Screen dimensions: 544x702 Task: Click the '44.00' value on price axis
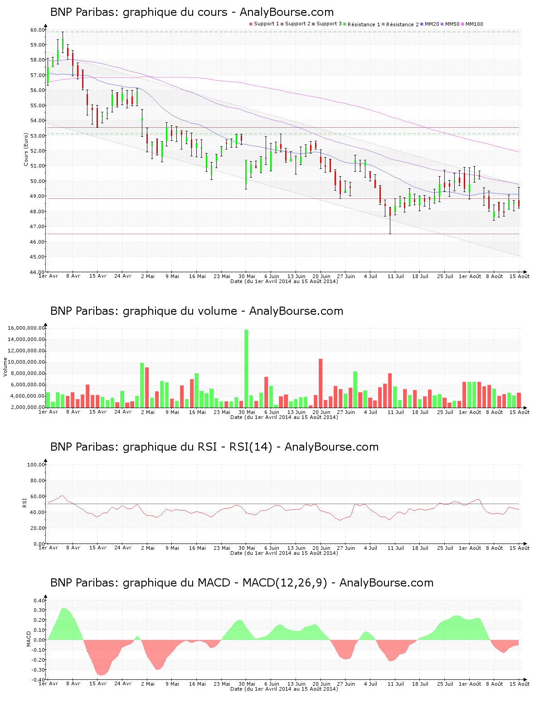pos(38,272)
